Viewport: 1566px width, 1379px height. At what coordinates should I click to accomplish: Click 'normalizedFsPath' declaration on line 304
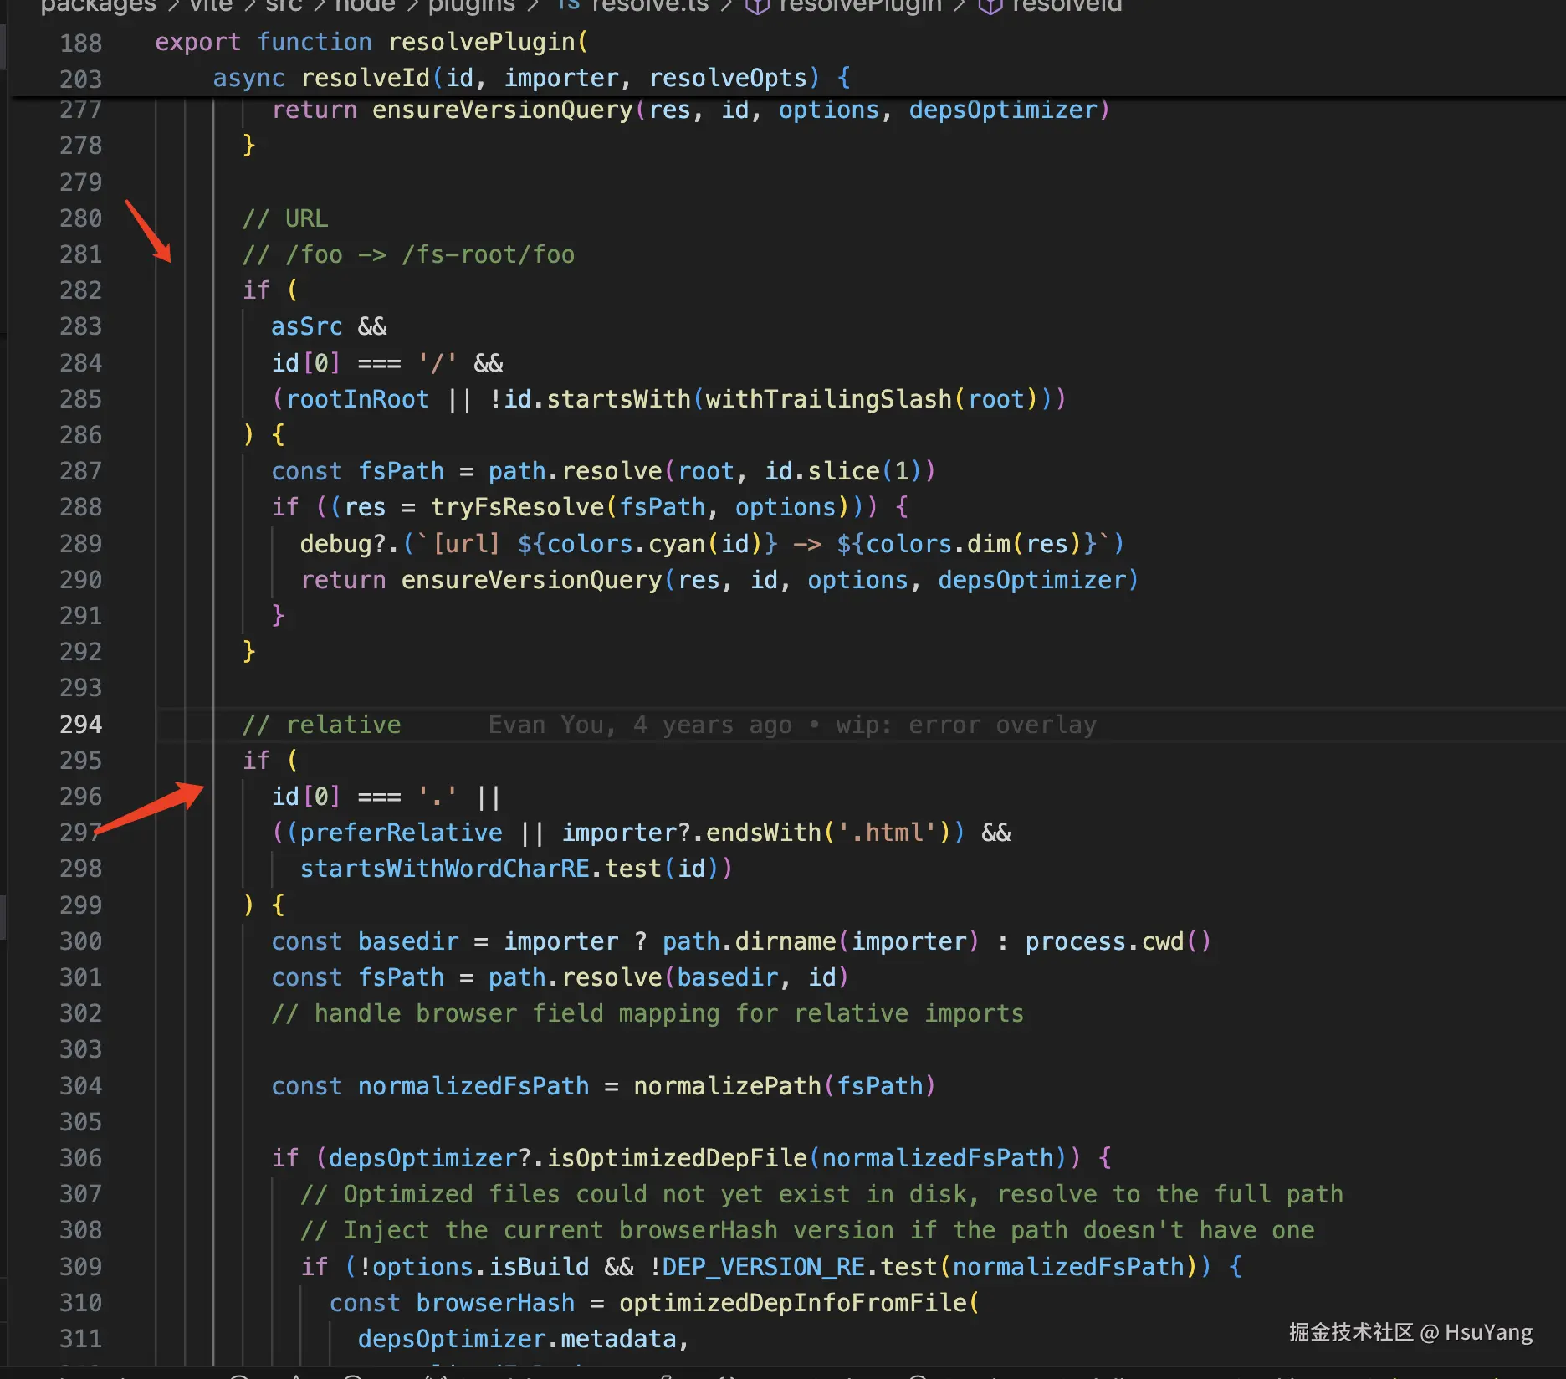point(473,1086)
